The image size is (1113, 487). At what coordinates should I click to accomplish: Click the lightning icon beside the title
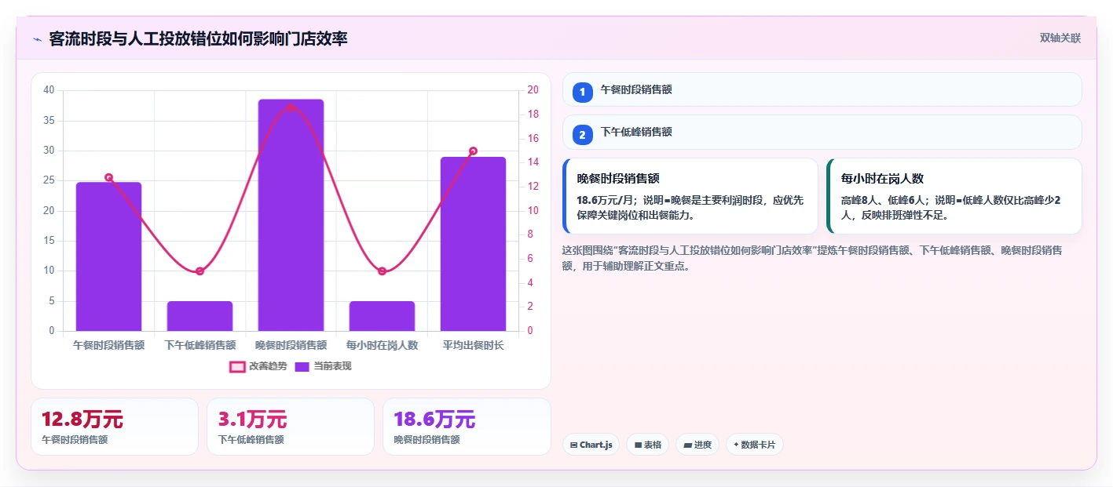37,39
